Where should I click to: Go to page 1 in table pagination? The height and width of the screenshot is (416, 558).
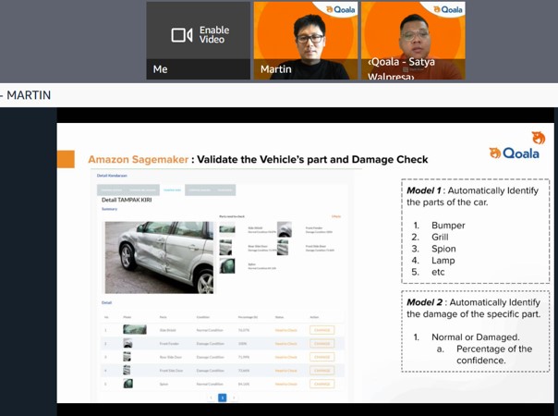(x=222, y=398)
